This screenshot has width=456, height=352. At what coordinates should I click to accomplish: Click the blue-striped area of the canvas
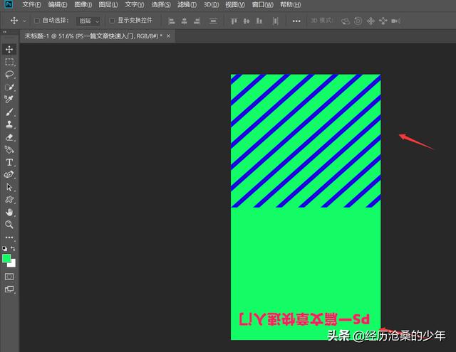pyautogui.click(x=306, y=141)
